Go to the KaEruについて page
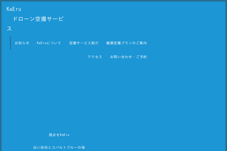 click(x=49, y=43)
